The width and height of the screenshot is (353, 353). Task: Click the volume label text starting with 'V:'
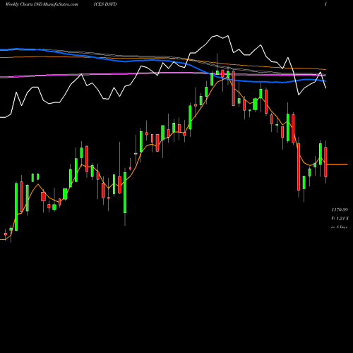tap(340, 218)
